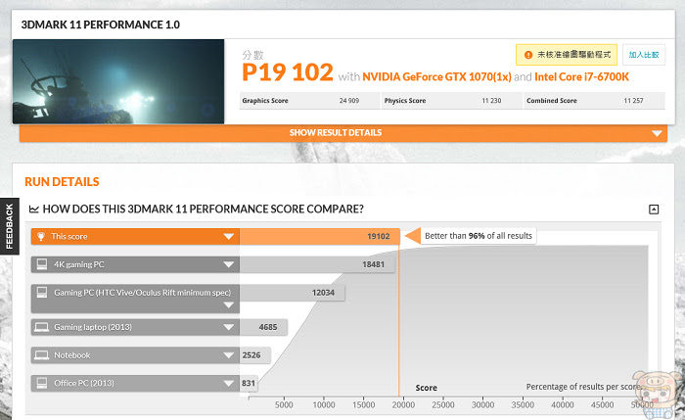Expand the Gaming PC HTC Vive dropdown arrow
This screenshot has width=685, height=420.
[x=228, y=305]
